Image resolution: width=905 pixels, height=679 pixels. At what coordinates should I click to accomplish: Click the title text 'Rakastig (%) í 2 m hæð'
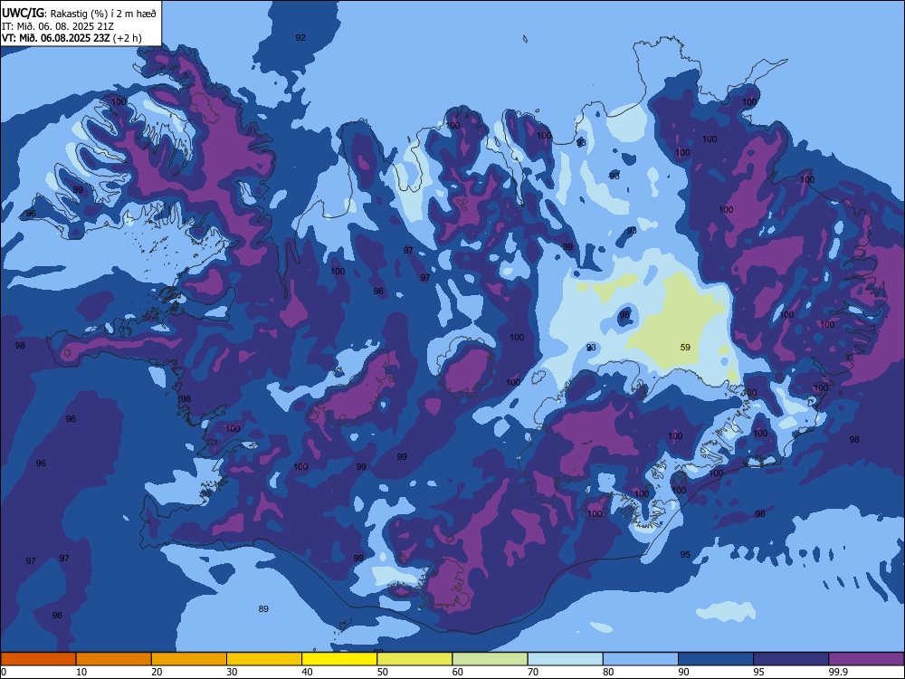[x=103, y=14]
